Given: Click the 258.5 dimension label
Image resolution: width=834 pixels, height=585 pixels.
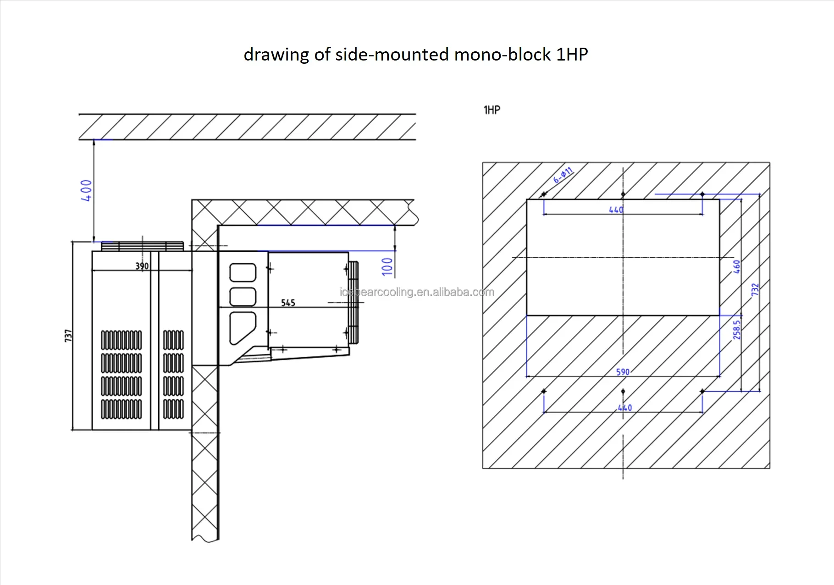Looking at the screenshot, I should 736,330.
